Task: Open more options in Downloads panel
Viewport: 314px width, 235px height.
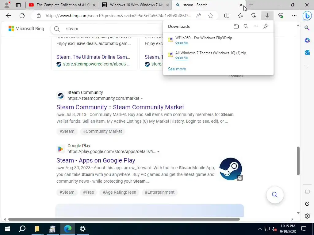Action: click(x=256, y=26)
